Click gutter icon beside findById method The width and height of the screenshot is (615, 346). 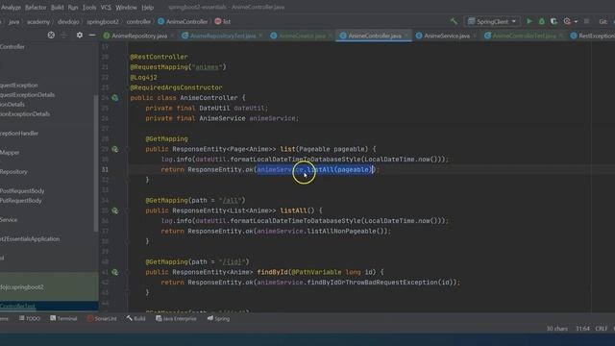click(115, 272)
